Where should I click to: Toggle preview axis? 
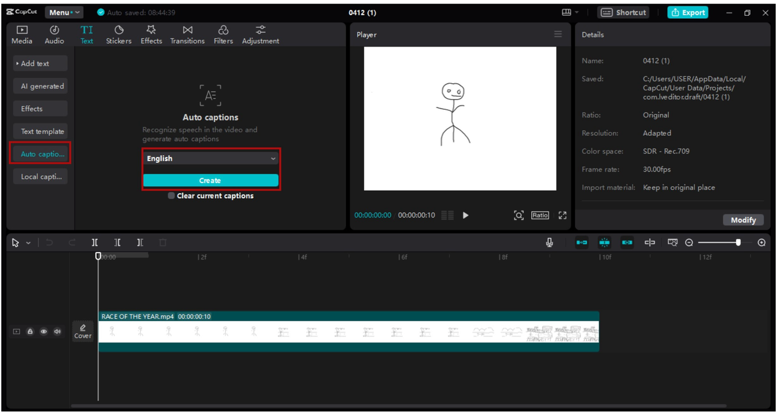tap(650, 242)
